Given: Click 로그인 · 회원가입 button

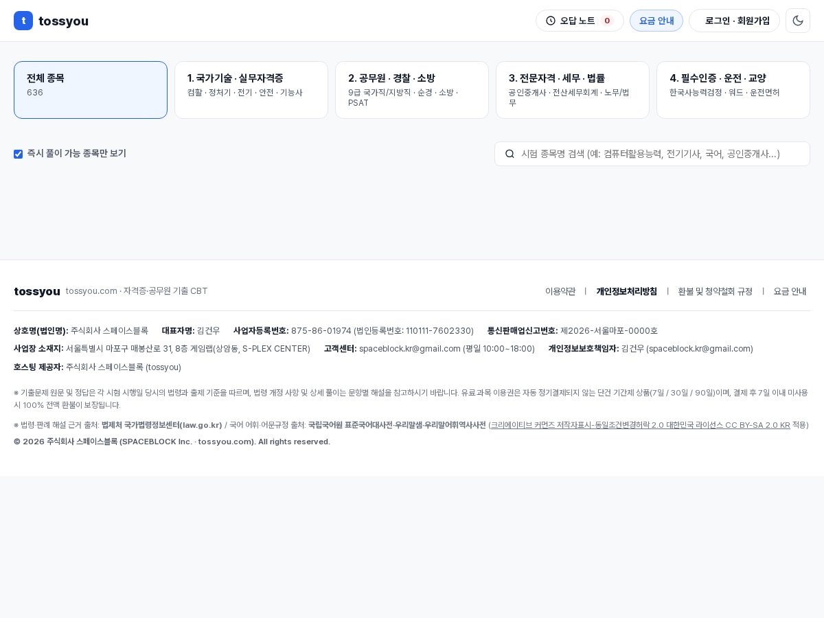Looking at the screenshot, I should coord(734,21).
